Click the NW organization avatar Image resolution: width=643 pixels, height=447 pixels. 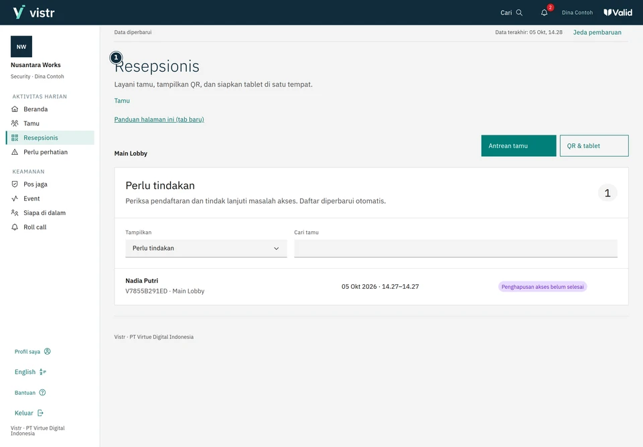[21, 46]
